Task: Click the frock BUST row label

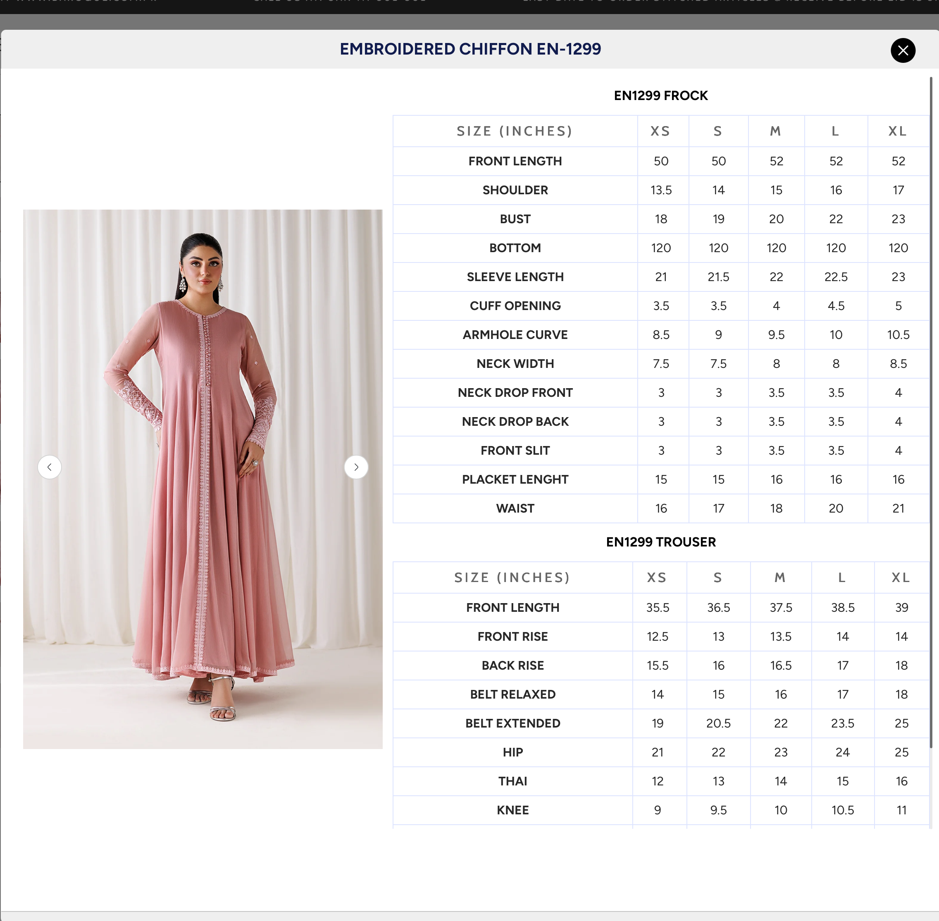Action: pyautogui.click(x=515, y=219)
